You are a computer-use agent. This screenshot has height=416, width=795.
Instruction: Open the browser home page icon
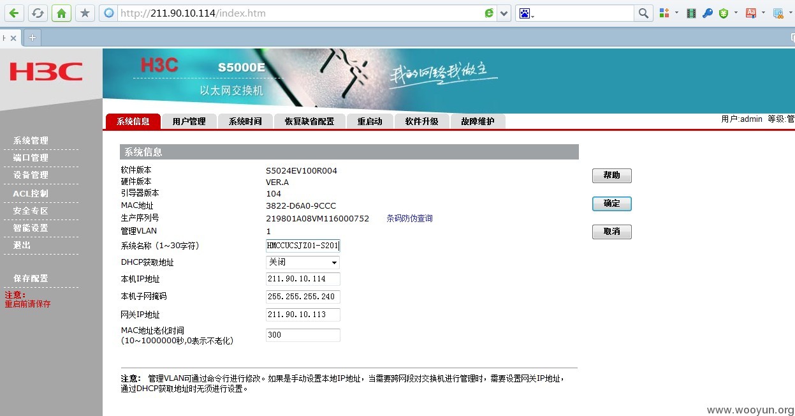click(x=61, y=13)
